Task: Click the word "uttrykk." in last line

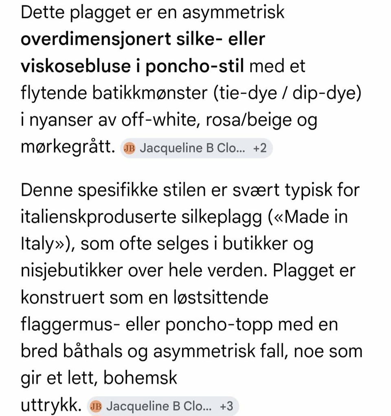Action: pyautogui.click(x=51, y=406)
